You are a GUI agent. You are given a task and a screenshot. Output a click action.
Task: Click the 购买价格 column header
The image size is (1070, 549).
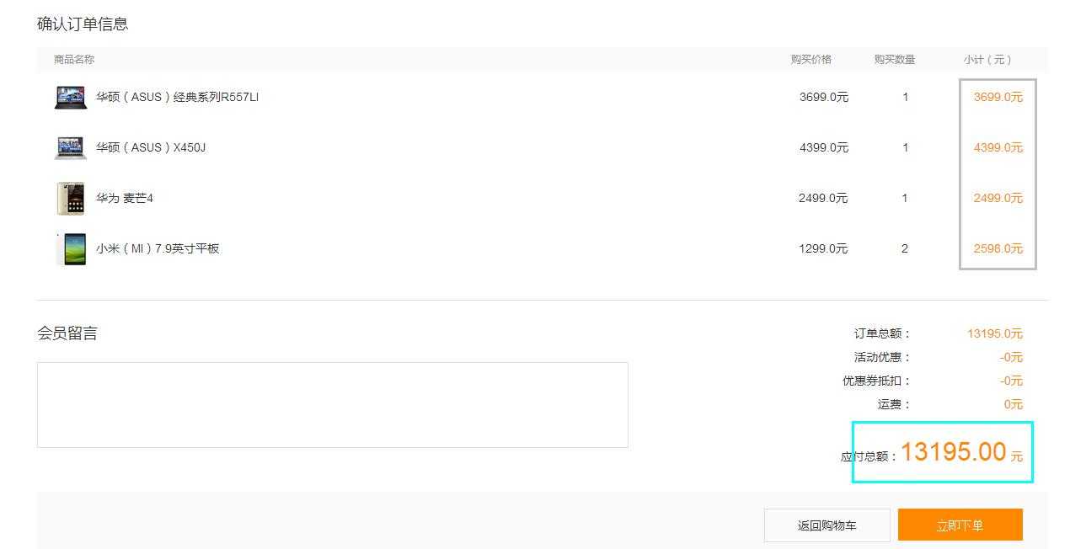tap(811, 60)
